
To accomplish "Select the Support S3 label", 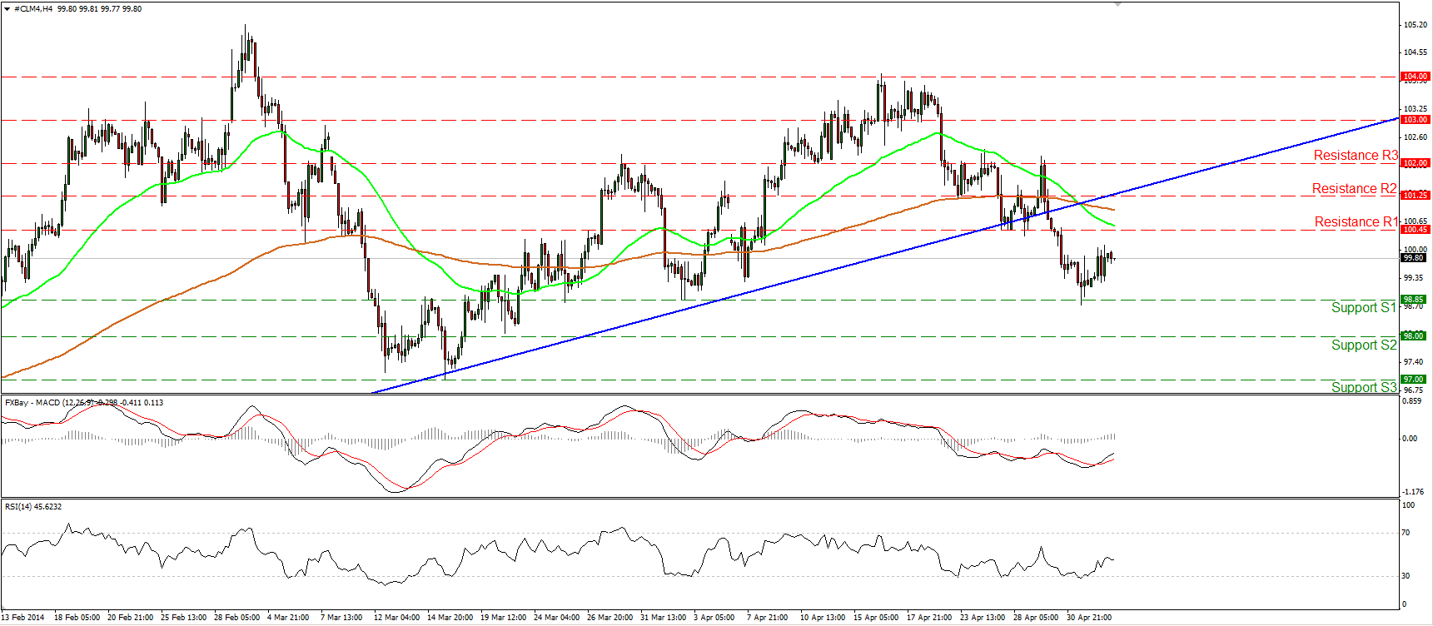I will (1364, 387).
